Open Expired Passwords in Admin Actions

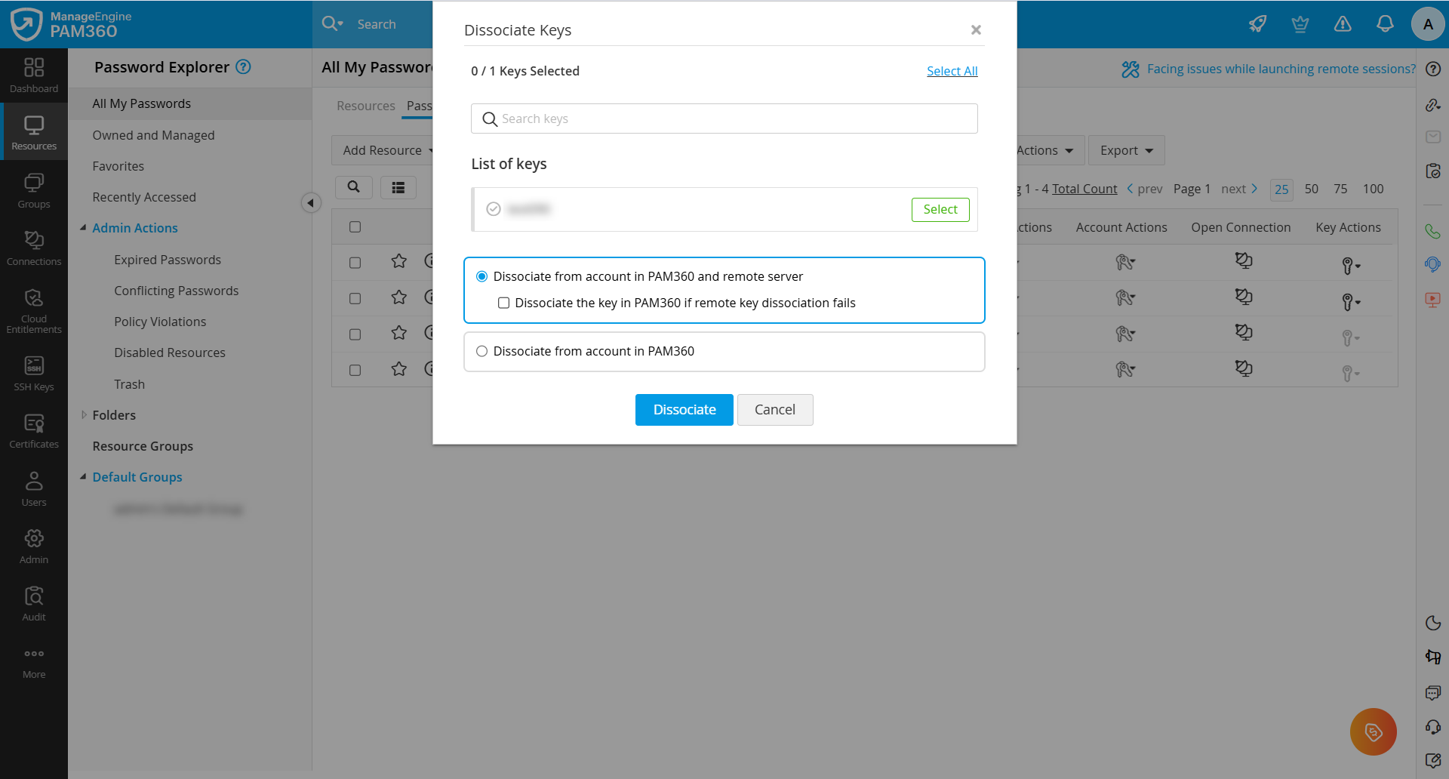[x=168, y=260]
